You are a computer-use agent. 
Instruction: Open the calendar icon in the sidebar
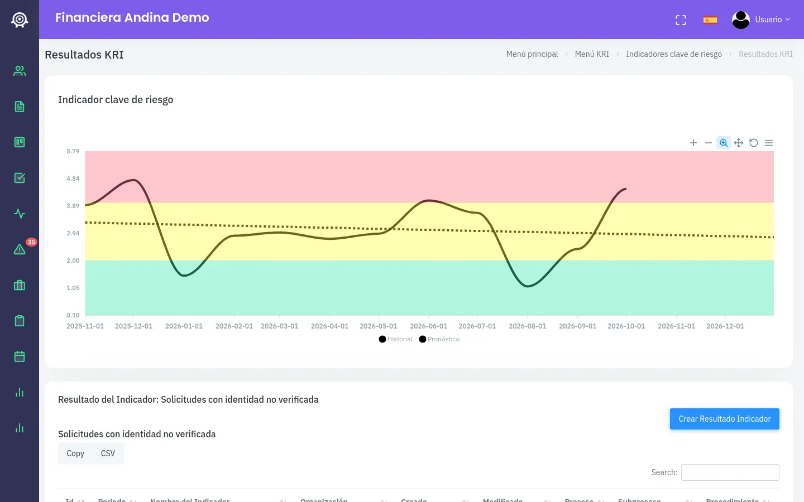click(20, 356)
